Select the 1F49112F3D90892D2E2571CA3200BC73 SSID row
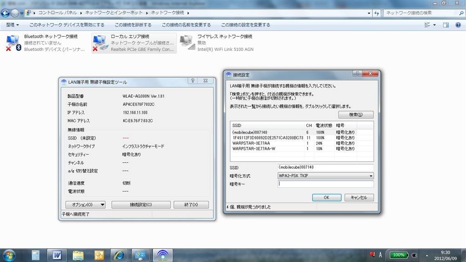Image resolution: width=466 pixels, height=262 pixels. 302,138
